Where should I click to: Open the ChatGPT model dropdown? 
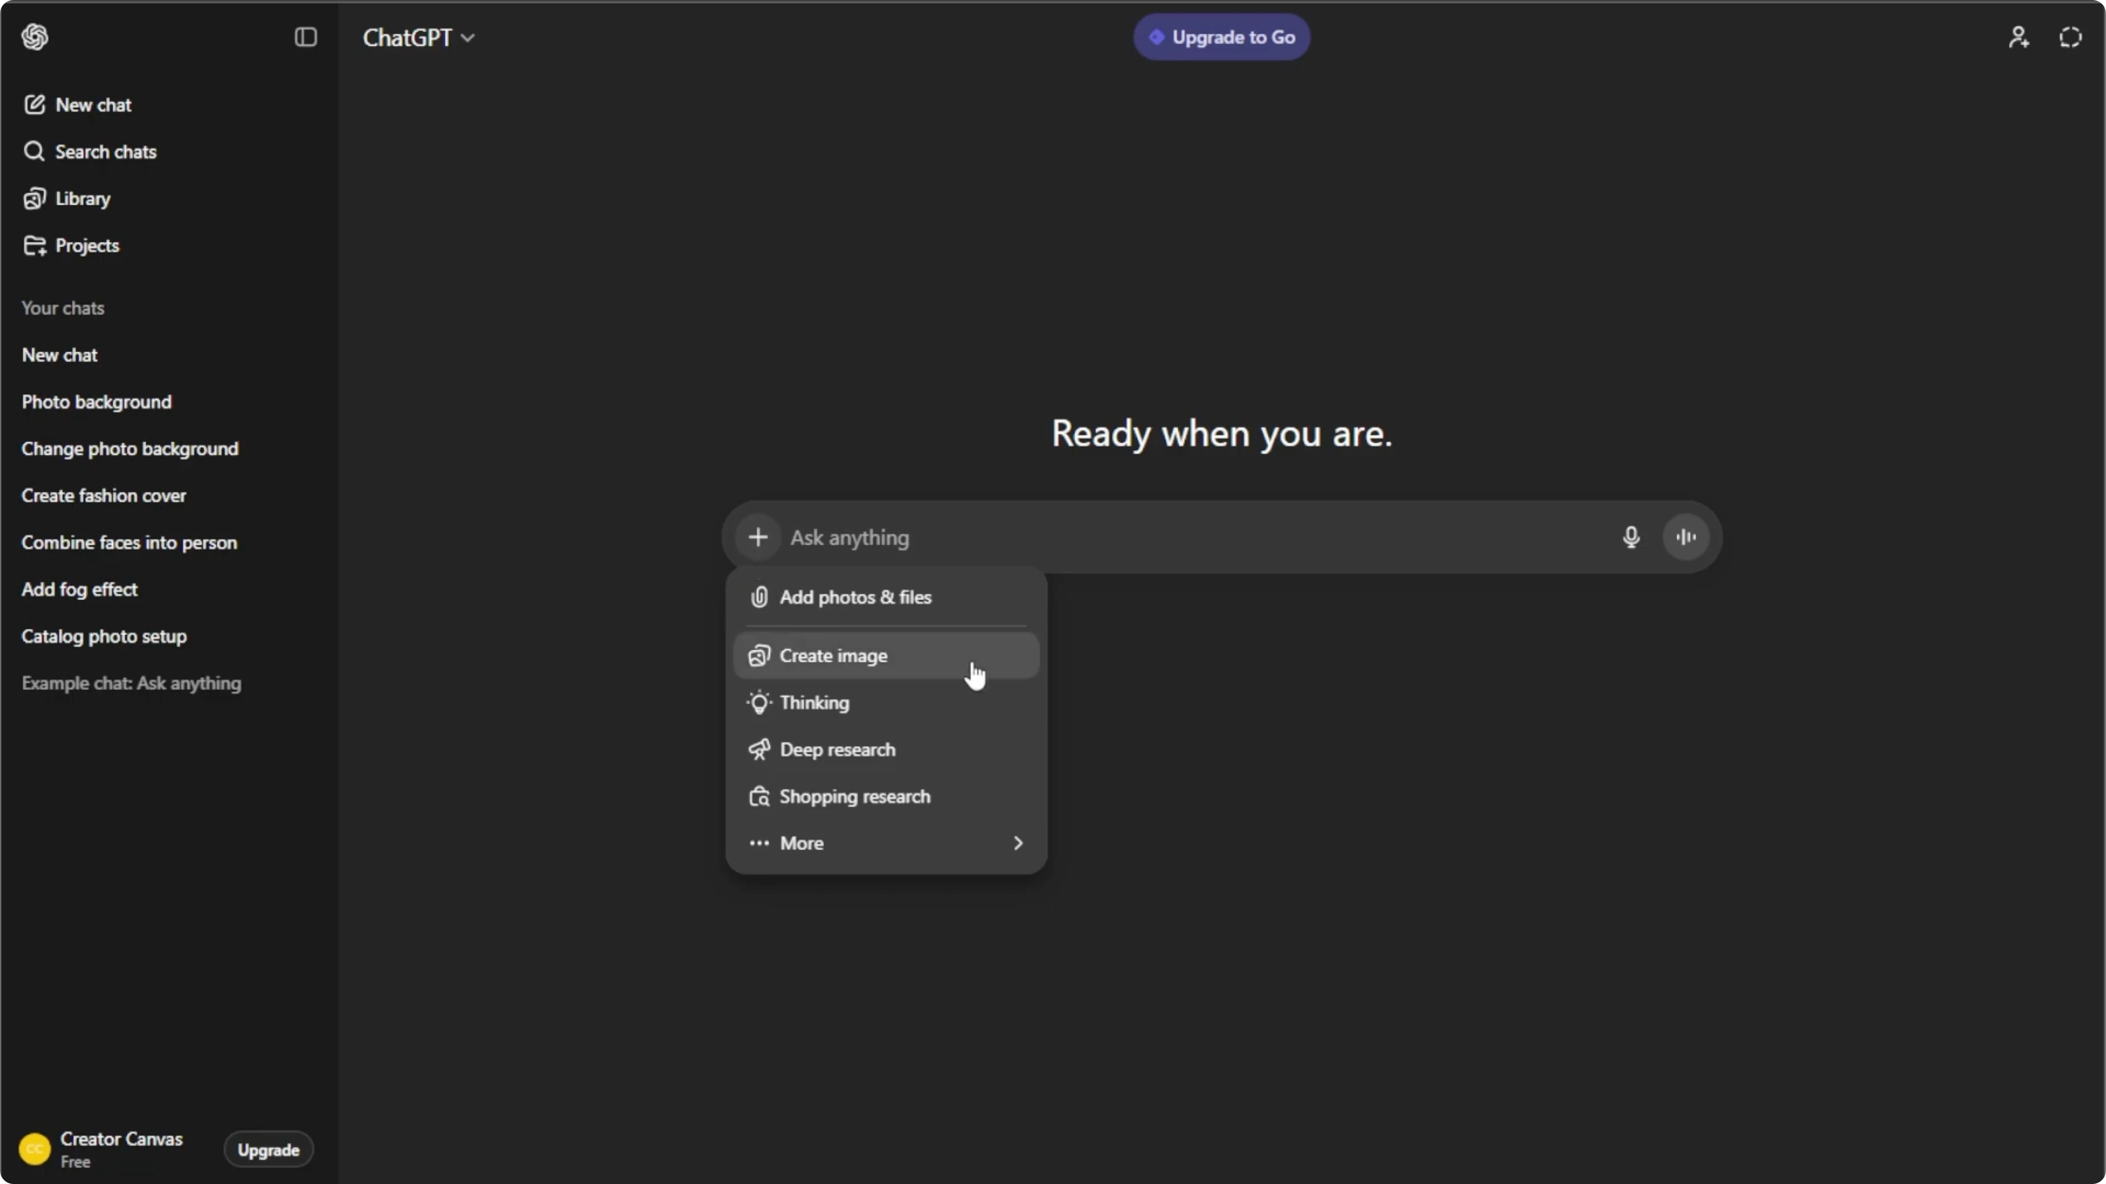point(418,38)
